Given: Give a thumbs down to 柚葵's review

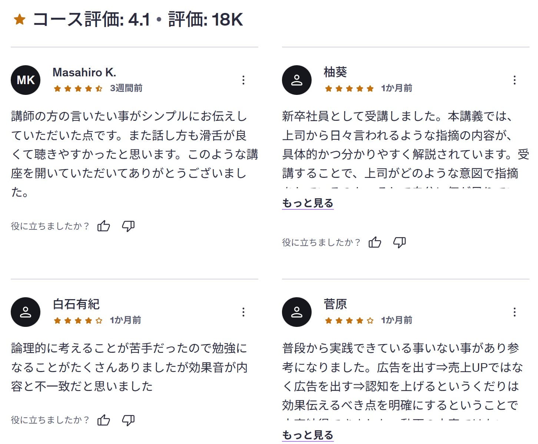Looking at the screenshot, I should 400,242.
